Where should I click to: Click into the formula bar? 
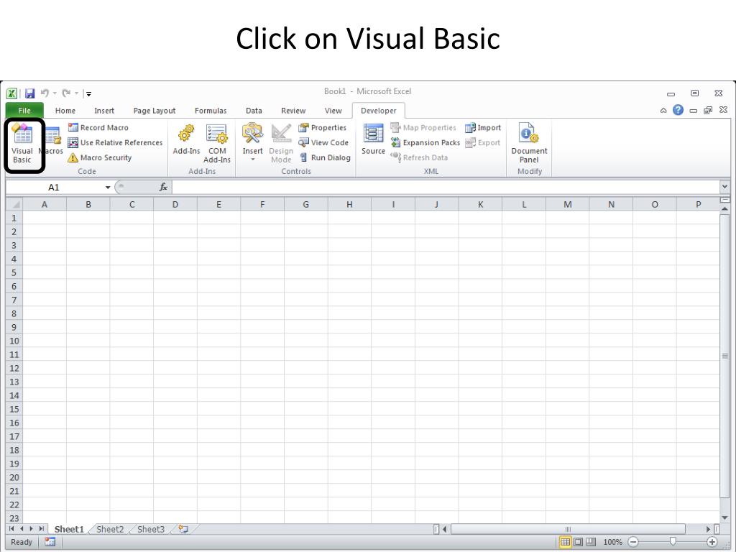click(x=446, y=188)
